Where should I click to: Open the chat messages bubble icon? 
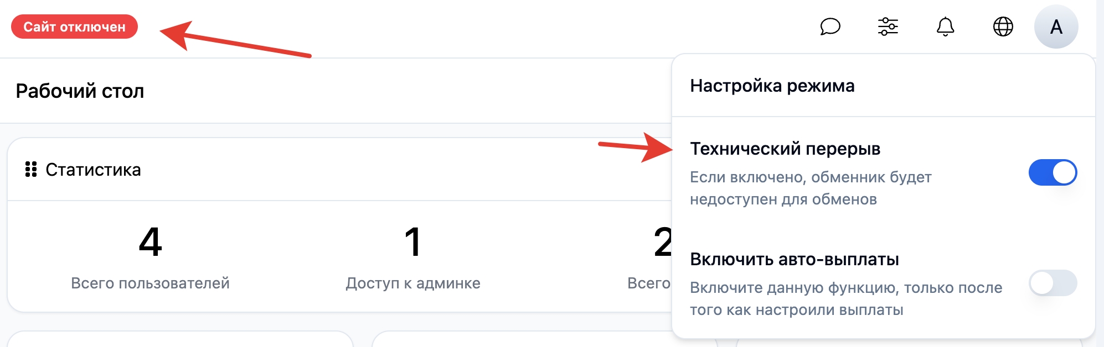[830, 27]
